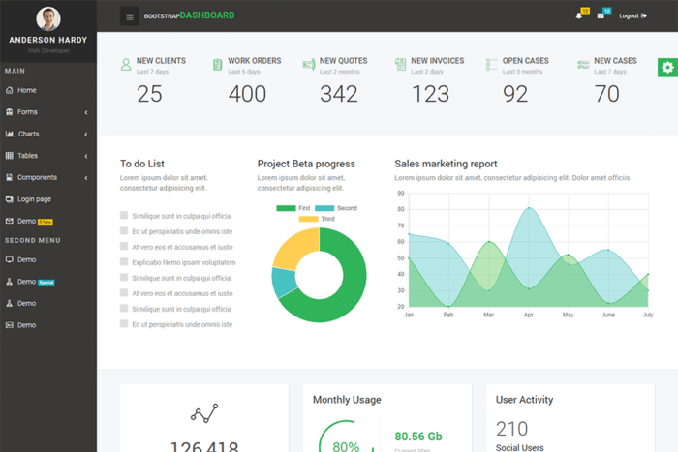Check first 'Similique sunt in culpa' todo item

[x=124, y=215]
